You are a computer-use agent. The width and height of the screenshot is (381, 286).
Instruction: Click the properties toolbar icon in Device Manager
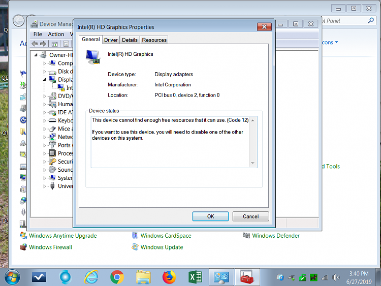click(x=66, y=44)
